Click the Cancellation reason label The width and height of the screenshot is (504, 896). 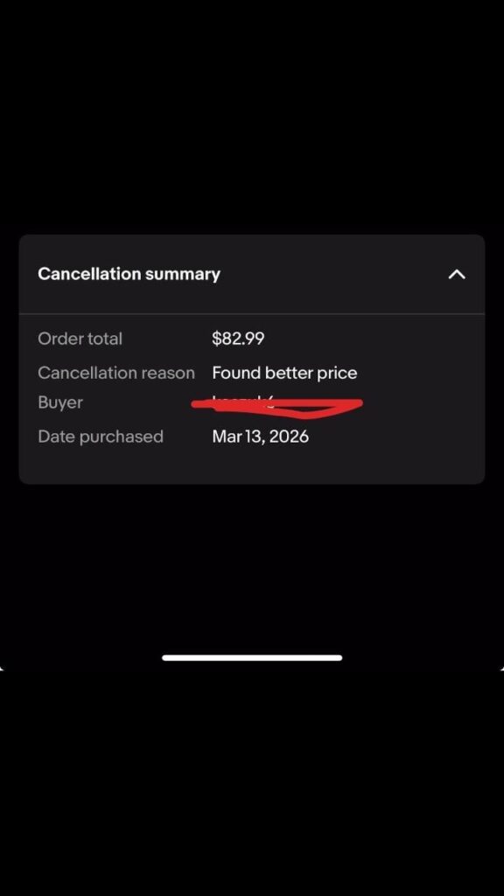(116, 373)
